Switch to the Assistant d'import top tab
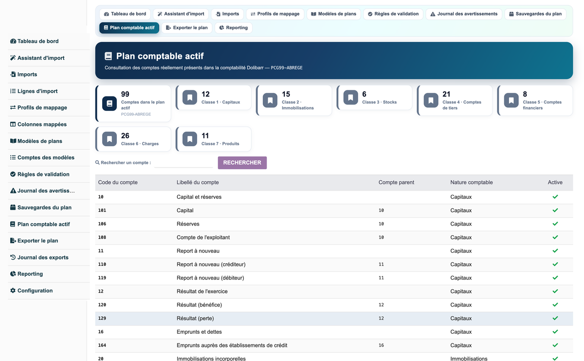Screen dimensions: 584x361 point(181,14)
